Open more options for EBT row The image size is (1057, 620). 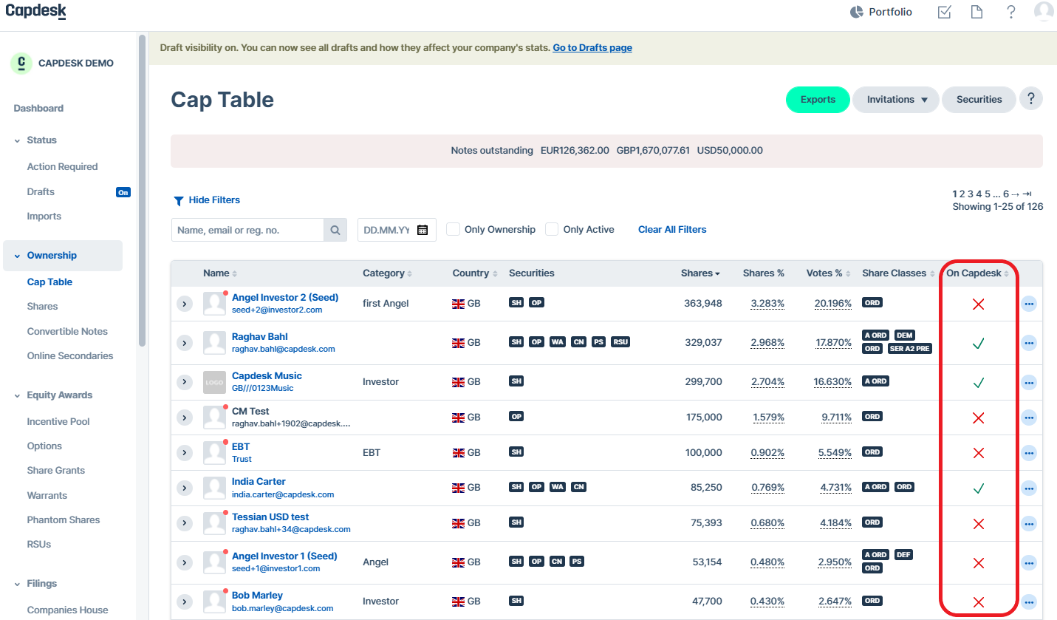(1029, 453)
